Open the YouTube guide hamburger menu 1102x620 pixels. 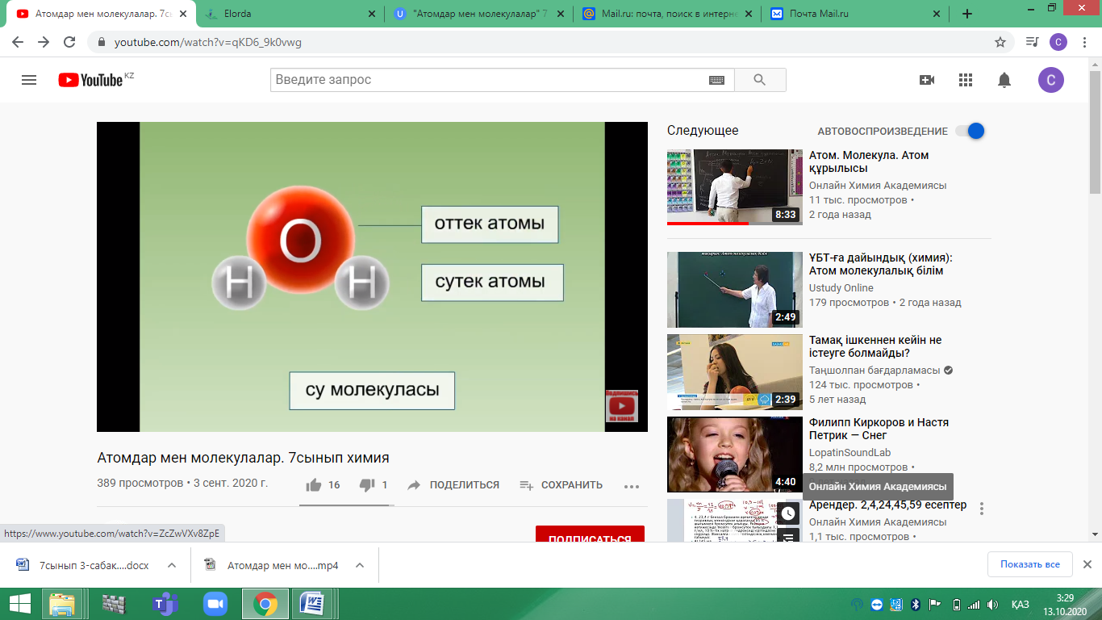tap(29, 80)
